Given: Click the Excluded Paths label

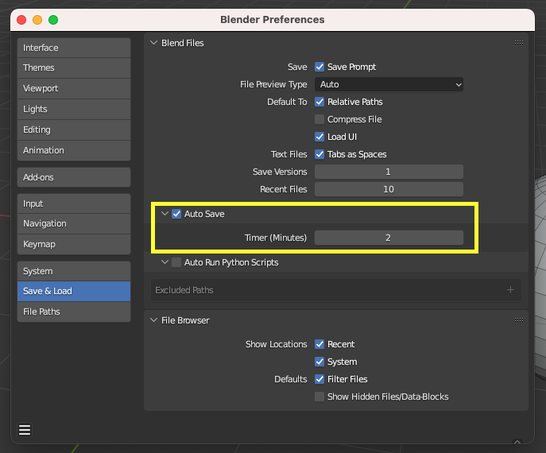Looking at the screenshot, I should (x=184, y=290).
